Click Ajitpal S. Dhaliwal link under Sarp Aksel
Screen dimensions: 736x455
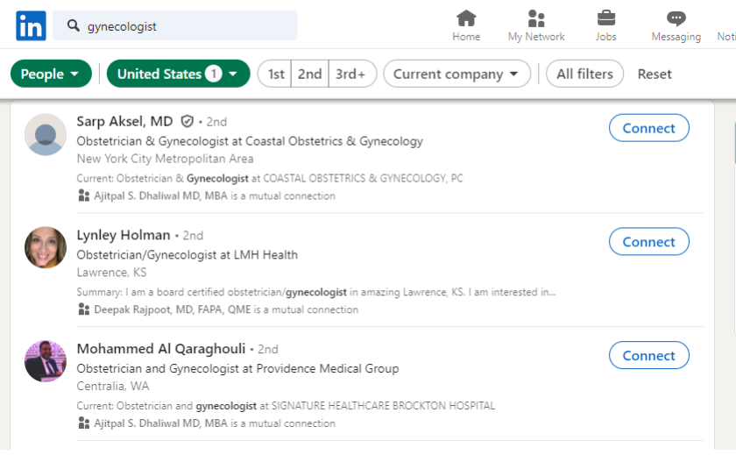pos(160,196)
